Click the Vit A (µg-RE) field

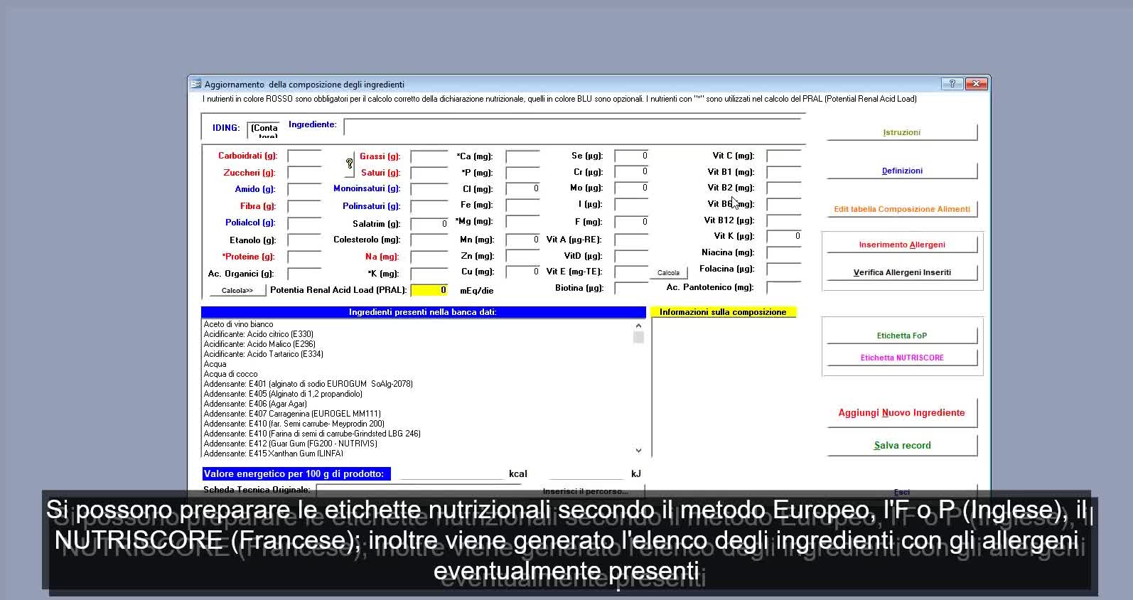click(631, 240)
